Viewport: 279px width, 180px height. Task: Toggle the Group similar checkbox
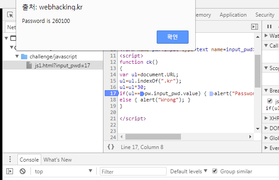(215, 171)
